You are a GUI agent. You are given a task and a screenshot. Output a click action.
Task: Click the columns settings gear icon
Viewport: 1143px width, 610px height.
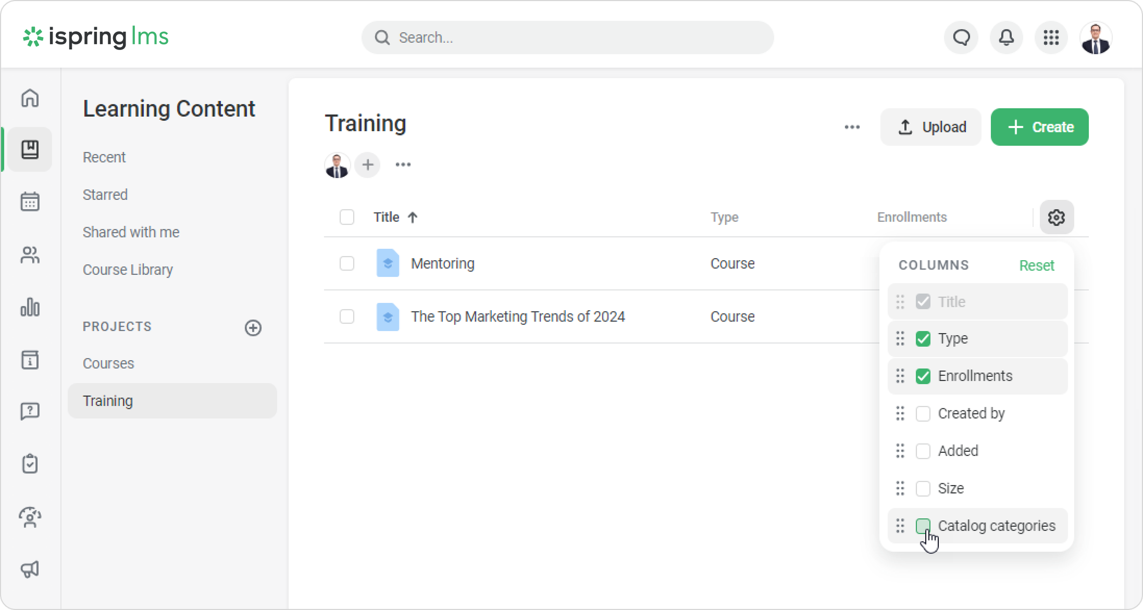pos(1056,217)
